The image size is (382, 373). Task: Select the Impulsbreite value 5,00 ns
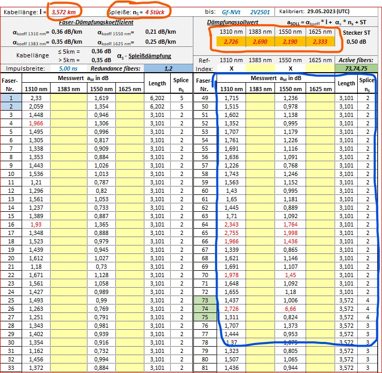tap(68, 68)
